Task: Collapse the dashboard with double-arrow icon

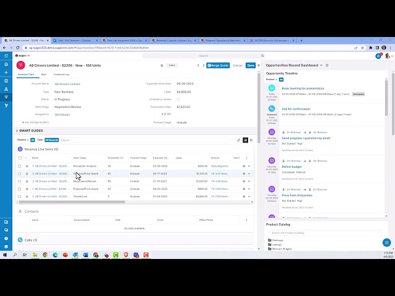Action: click(x=259, y=65)
